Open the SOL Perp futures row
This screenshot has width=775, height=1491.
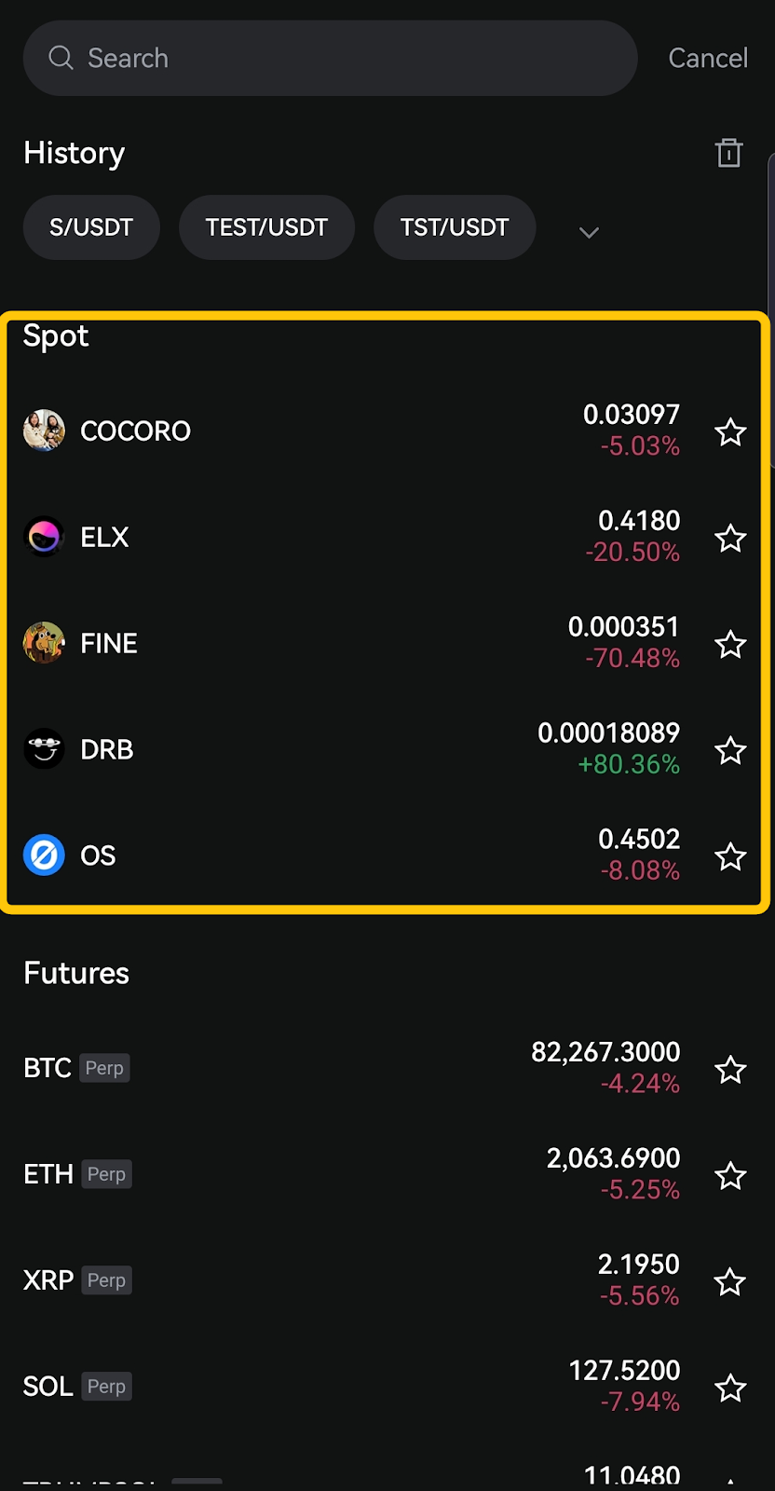point(279,1387)
